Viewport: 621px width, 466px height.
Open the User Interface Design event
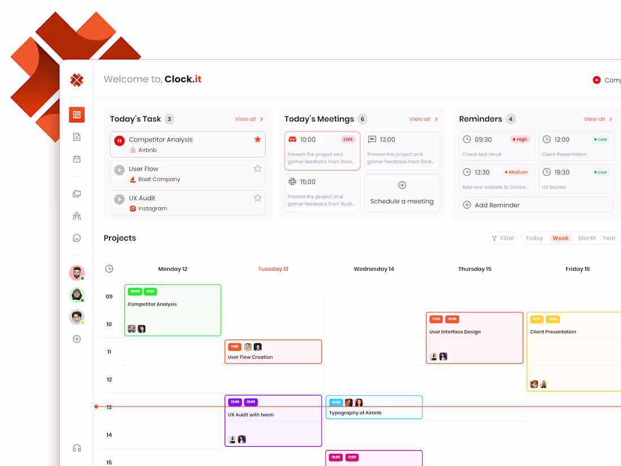(474, 338)
